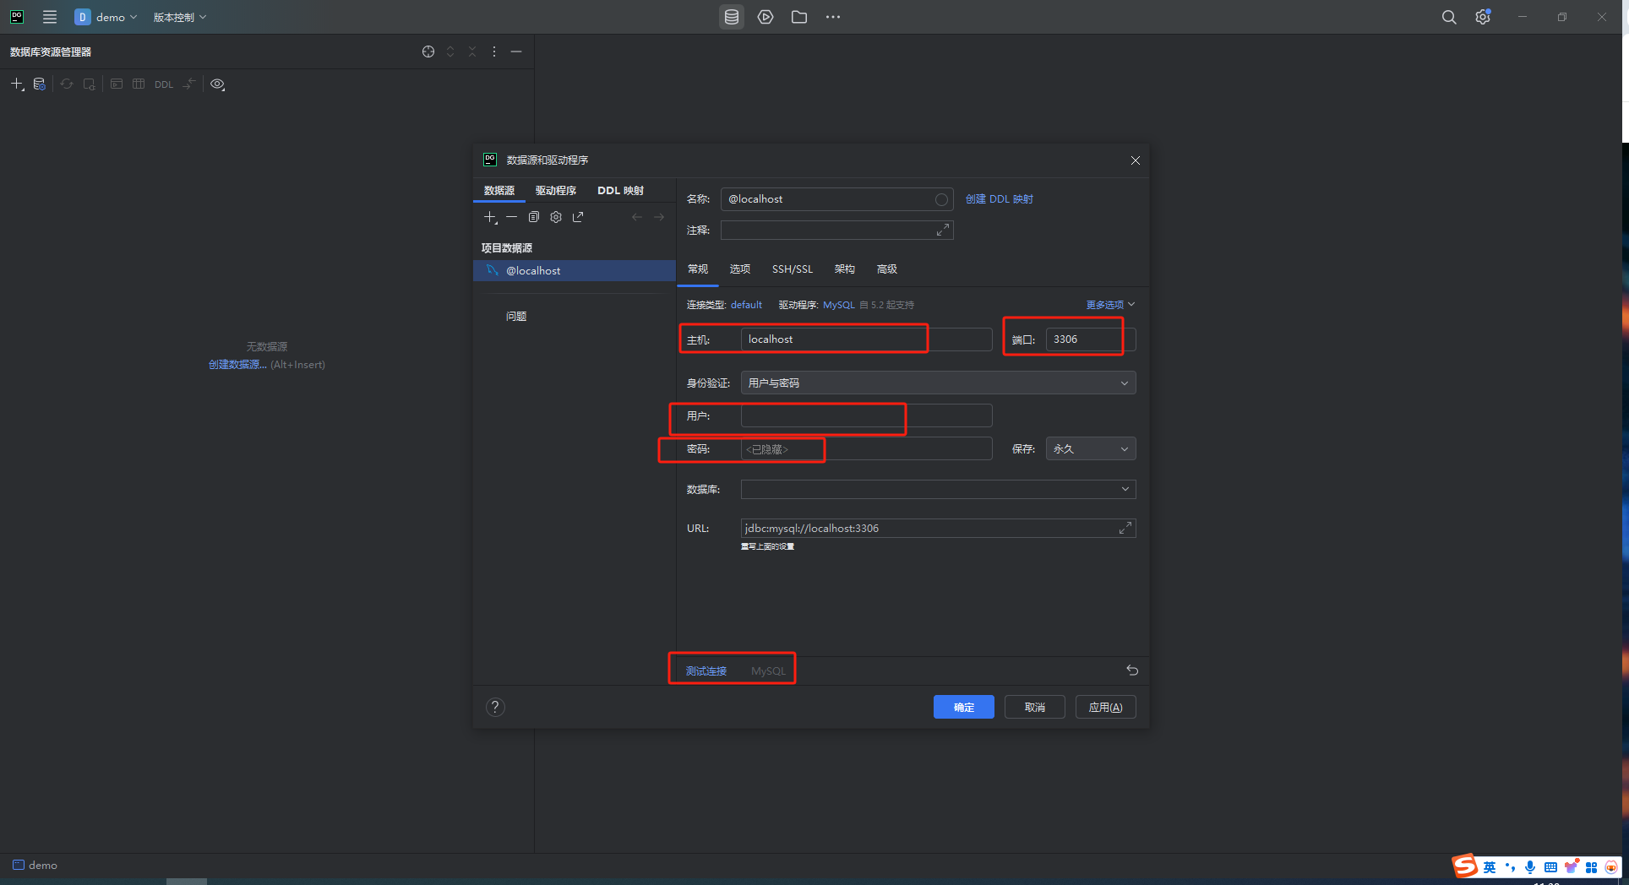Click the demo status bar entry
Viewport: 1629px width, 885px height.
(x=35, y=865)
